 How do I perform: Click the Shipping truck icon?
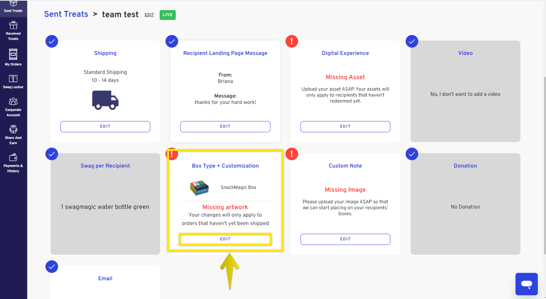pyautogui.click(x=105, y=100)
